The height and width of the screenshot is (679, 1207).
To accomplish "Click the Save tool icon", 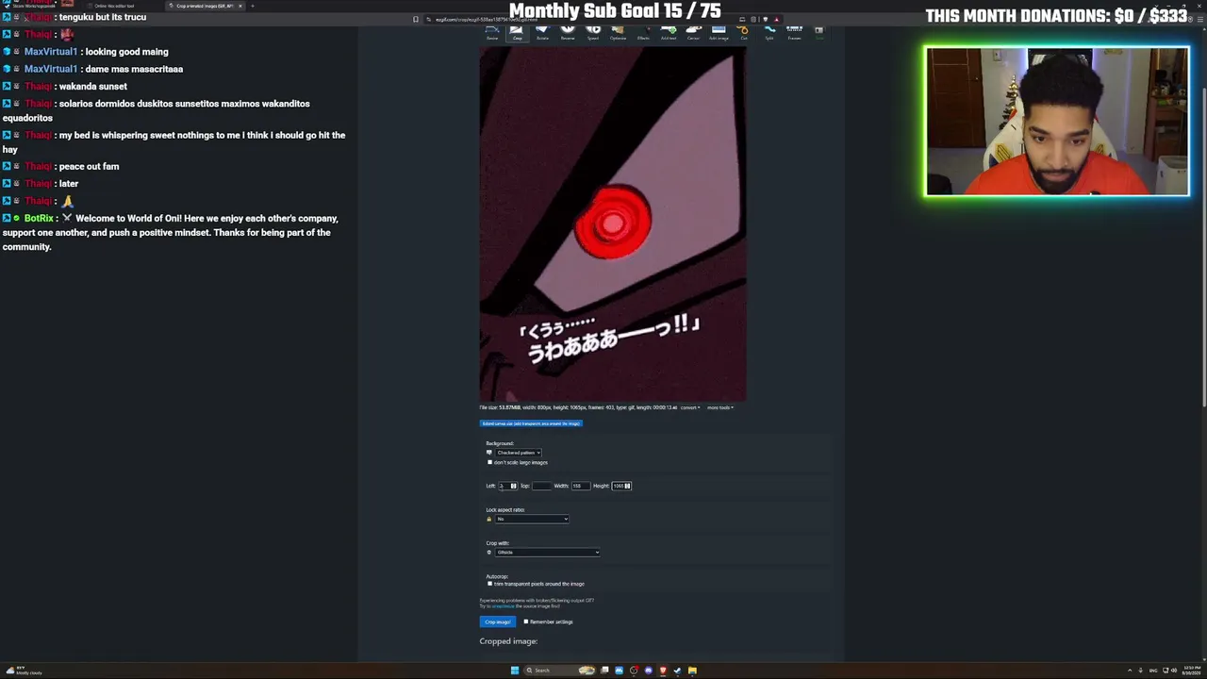I will pyautogui.click(x=818, y=31).
